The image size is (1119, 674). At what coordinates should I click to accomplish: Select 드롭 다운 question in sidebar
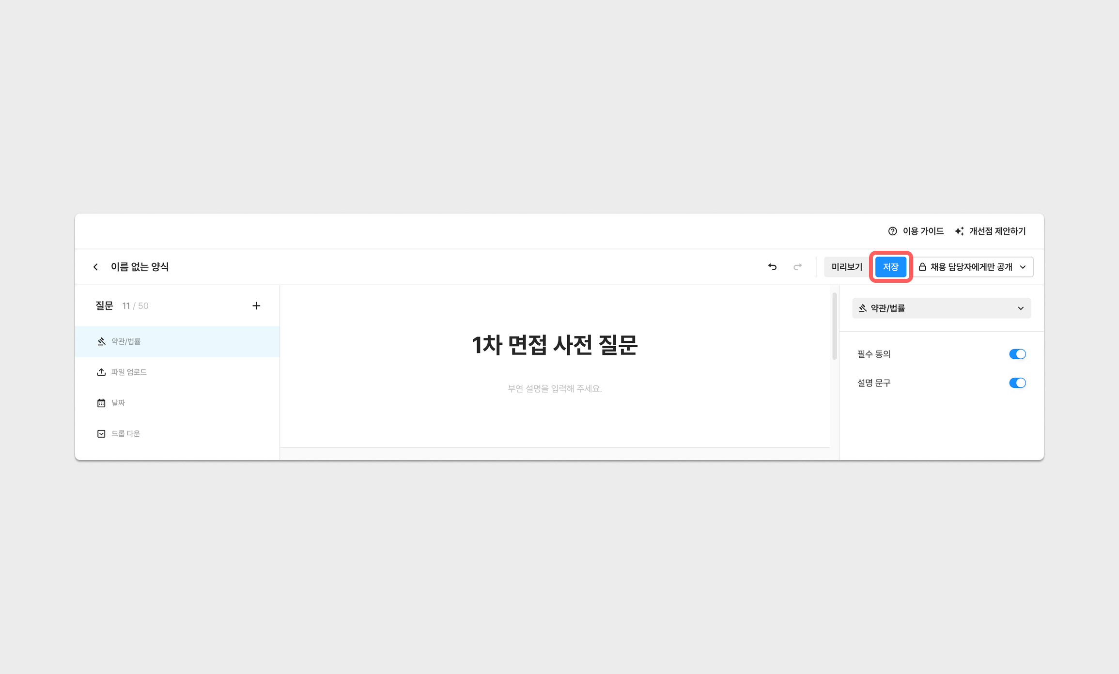pyautogui.click(x=126, y=433)
